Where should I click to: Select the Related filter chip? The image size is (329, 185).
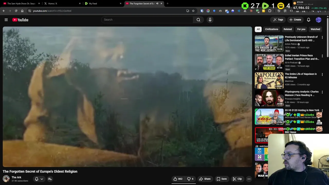tap(288, 29)
